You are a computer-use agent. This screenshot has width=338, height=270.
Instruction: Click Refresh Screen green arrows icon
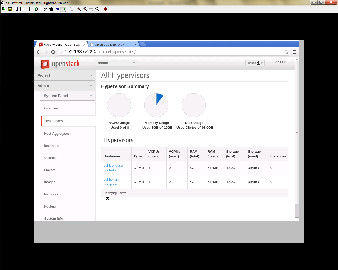coord(36,9)
